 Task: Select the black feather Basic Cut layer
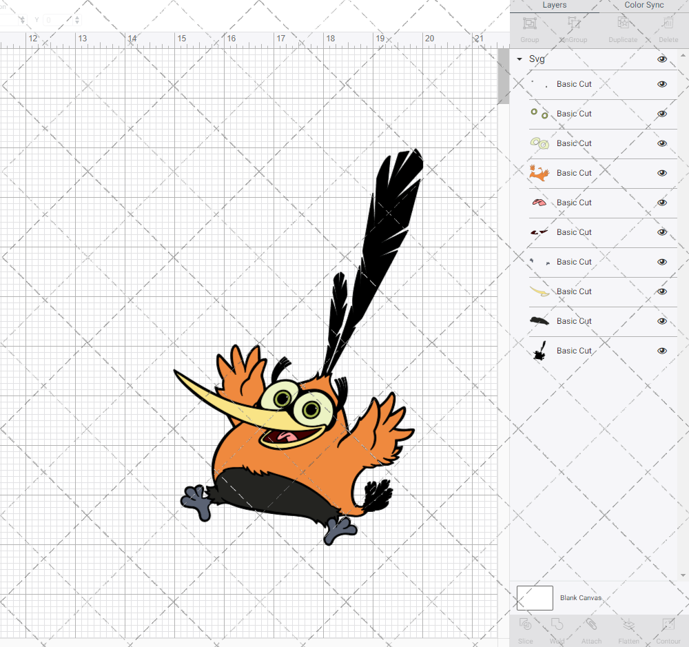point(573,321)
